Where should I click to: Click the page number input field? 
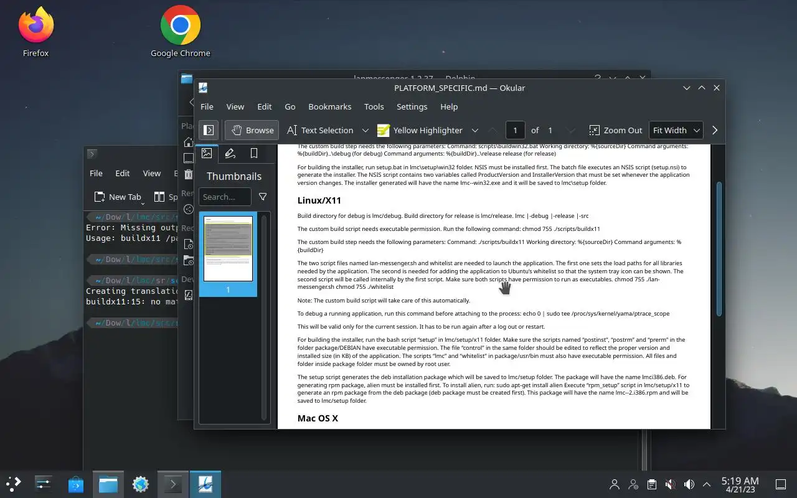(515, 130)
